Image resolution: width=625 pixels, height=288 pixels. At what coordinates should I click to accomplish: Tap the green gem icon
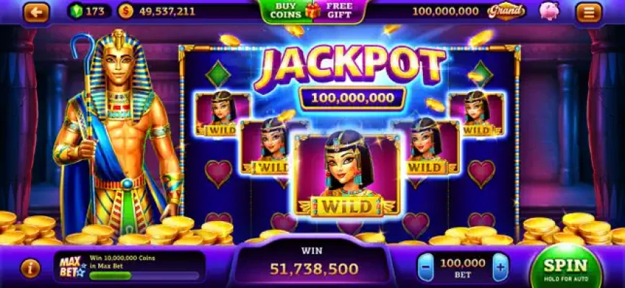pyautogui.click(x=77, y=11)
